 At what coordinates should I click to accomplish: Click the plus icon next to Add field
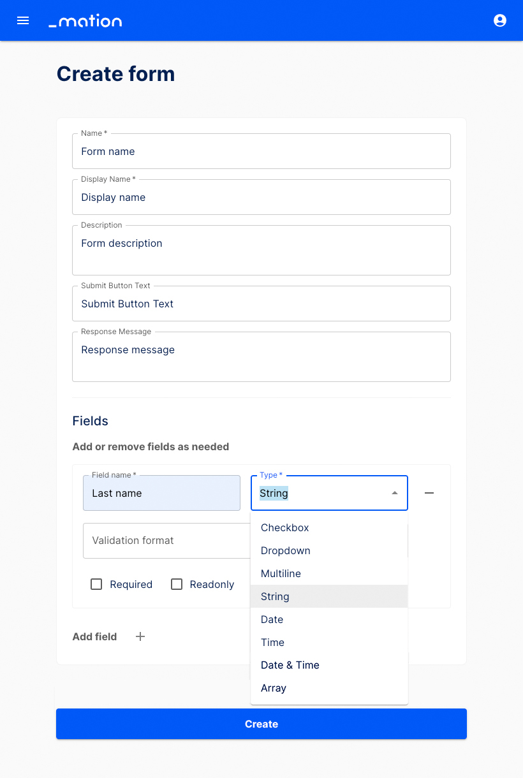point(140,636)
